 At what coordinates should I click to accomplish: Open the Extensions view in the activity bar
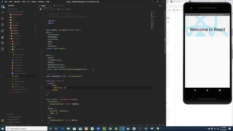coord(3,31)
